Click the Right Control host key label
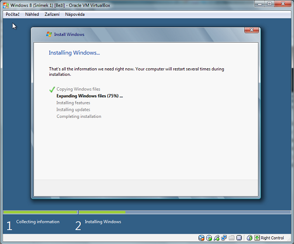The image size is (294, 244). (x=272, y=238)
